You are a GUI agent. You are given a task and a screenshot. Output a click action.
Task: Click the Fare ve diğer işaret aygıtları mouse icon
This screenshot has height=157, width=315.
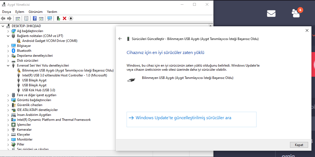point(13,95)
